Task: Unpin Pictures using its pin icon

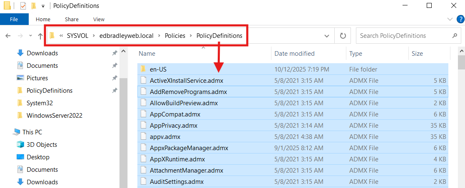Action: [114, 78]
